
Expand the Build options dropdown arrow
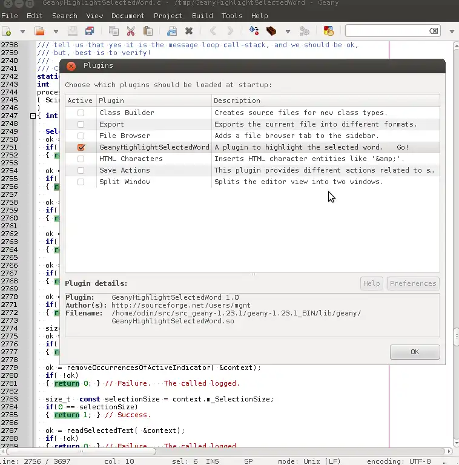pos(288,31)
